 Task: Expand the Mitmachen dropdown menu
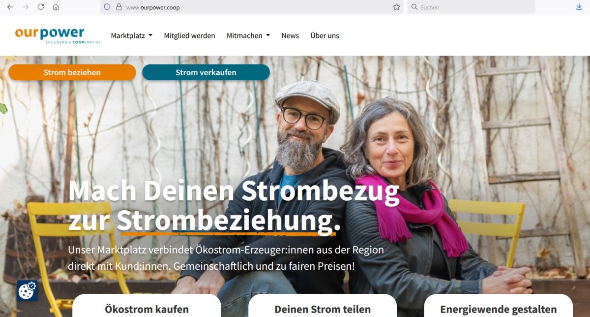coord(248,35)
